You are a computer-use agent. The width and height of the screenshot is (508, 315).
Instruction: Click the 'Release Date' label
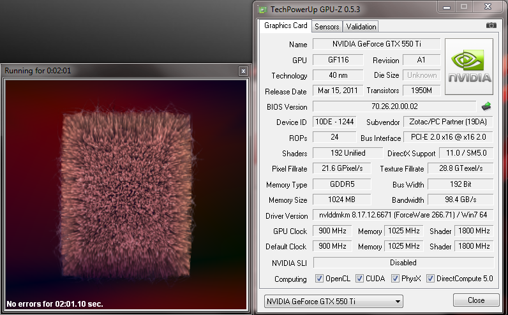[285, 92]
